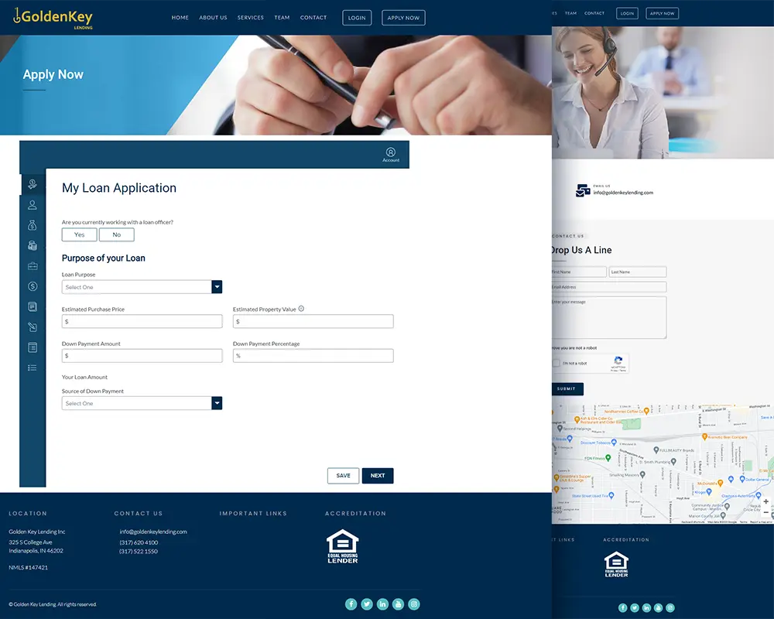Open the dollar coin sidebar icon
This screenshot has width=774, height=619.
coord(33,286)
